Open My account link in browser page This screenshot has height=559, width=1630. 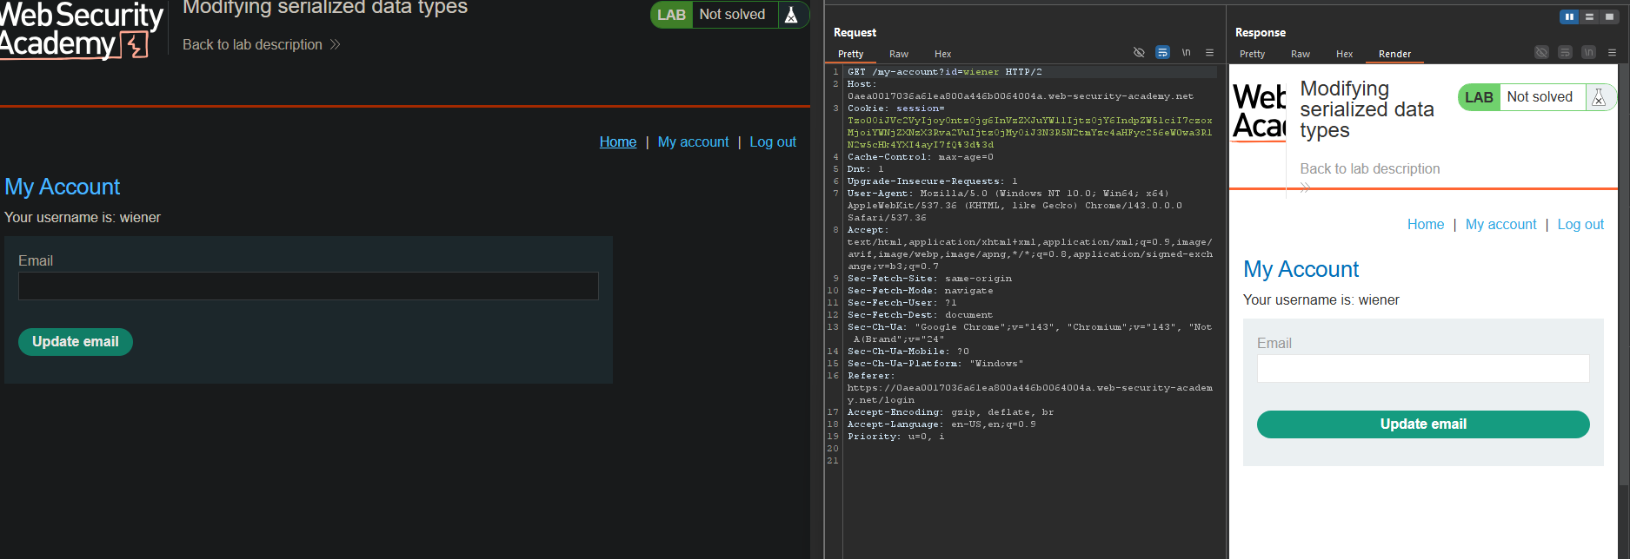pos(693,141)
